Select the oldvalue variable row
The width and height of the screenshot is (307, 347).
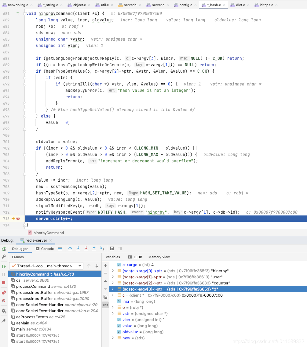click(208, 332)
